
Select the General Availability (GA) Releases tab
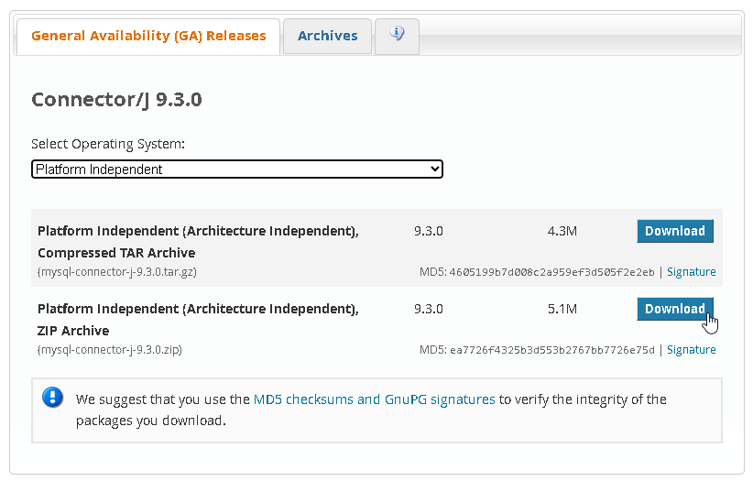coord(148,36)
